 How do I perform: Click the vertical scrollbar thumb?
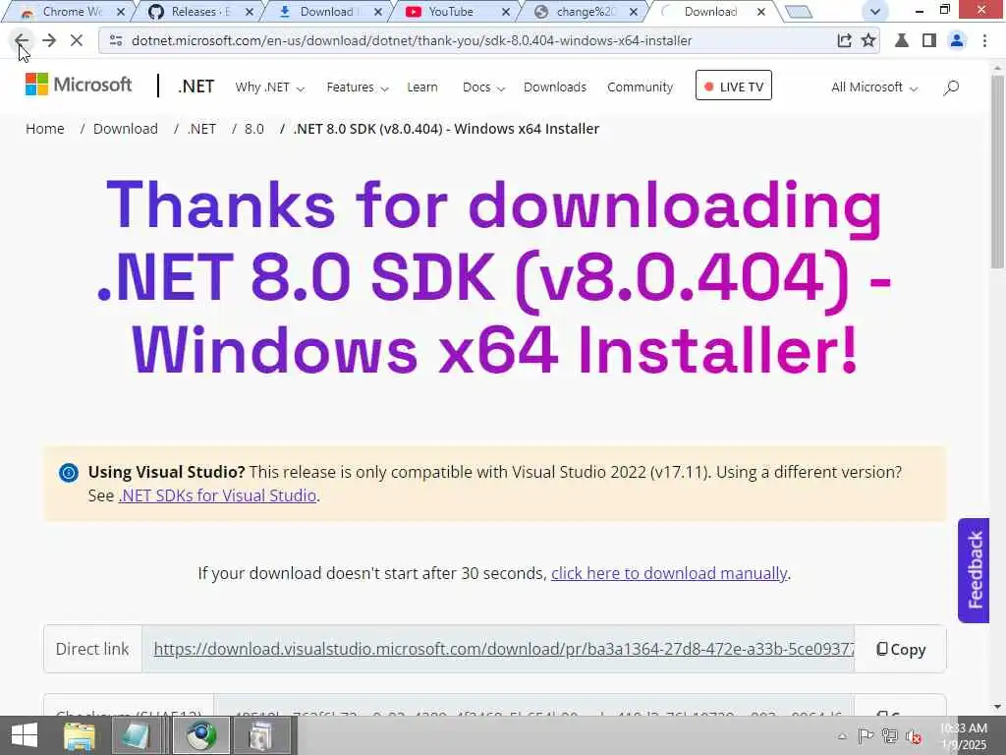coord(997,172)
